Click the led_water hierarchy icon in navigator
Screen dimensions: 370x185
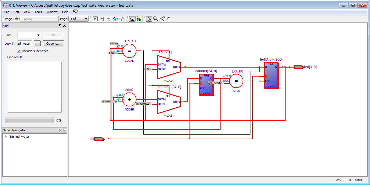click(x=12, y=137)
